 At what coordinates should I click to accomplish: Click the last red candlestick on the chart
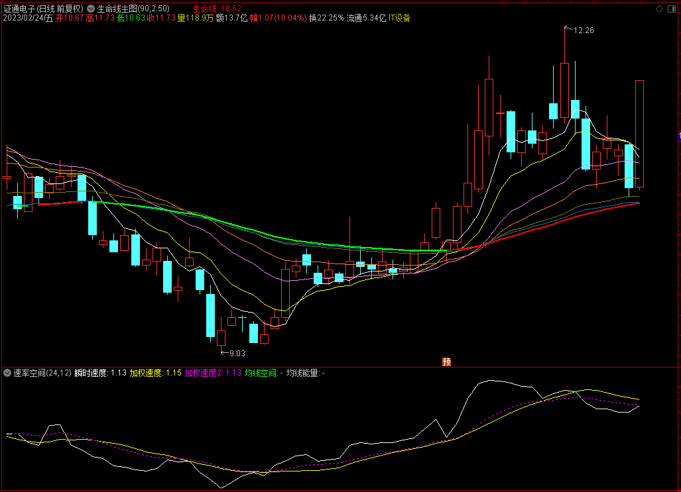639,134
